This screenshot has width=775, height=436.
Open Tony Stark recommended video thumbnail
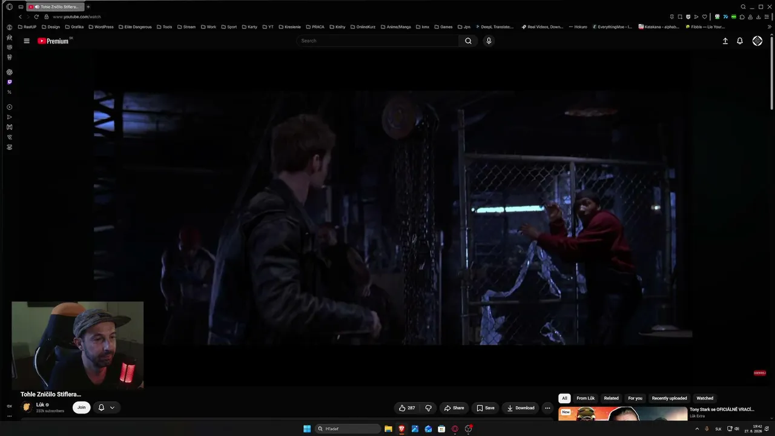tap(622, 414)
